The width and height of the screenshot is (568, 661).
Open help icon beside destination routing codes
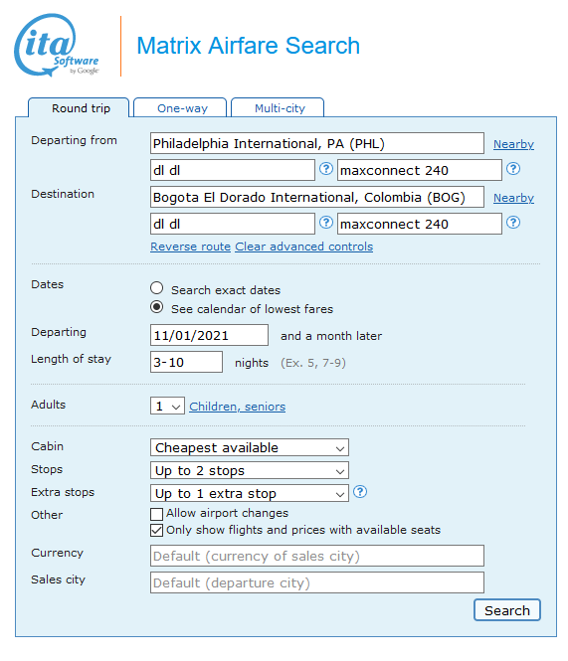click(x=325, y=223)
